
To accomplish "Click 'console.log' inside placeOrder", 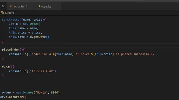I will tap(19, 54).
